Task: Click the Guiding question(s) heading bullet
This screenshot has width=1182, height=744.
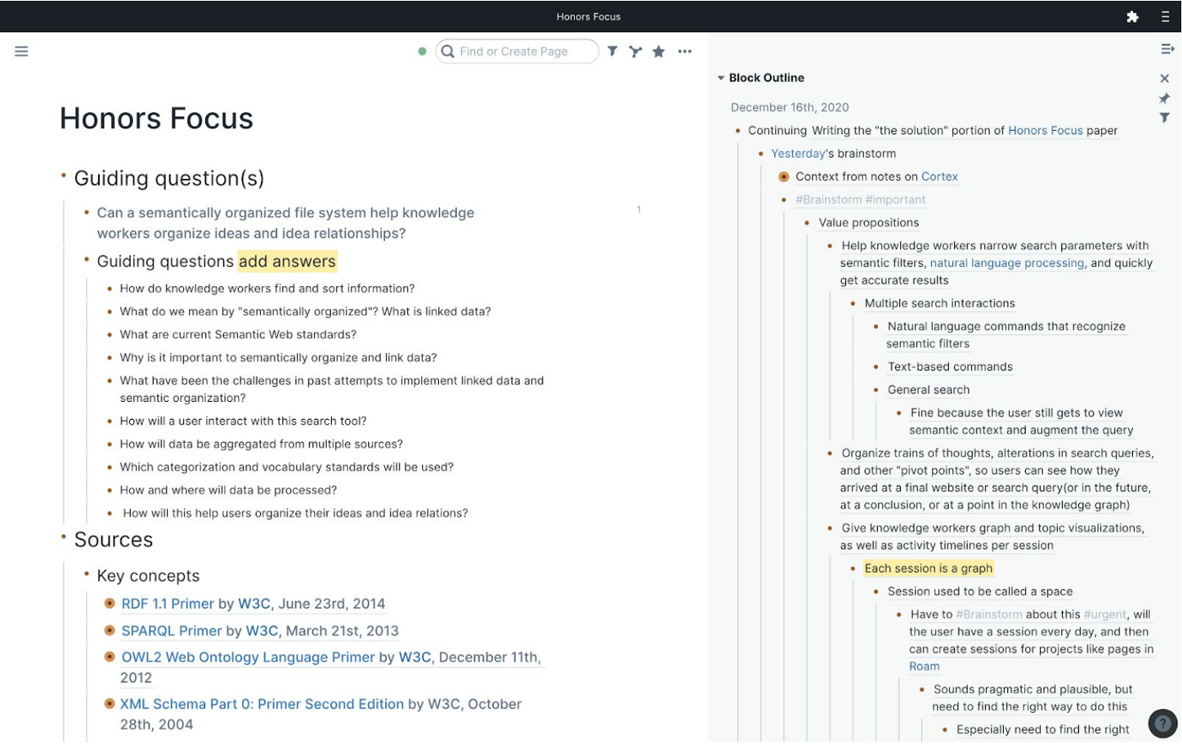Action: (63, 176)
